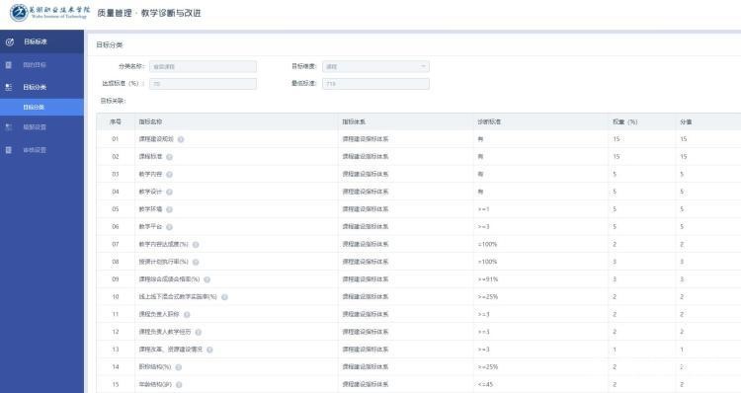Expand the 目标标准 sidebar section
Viewport: 741px width, 393px height.
click(x=42, y=41)
